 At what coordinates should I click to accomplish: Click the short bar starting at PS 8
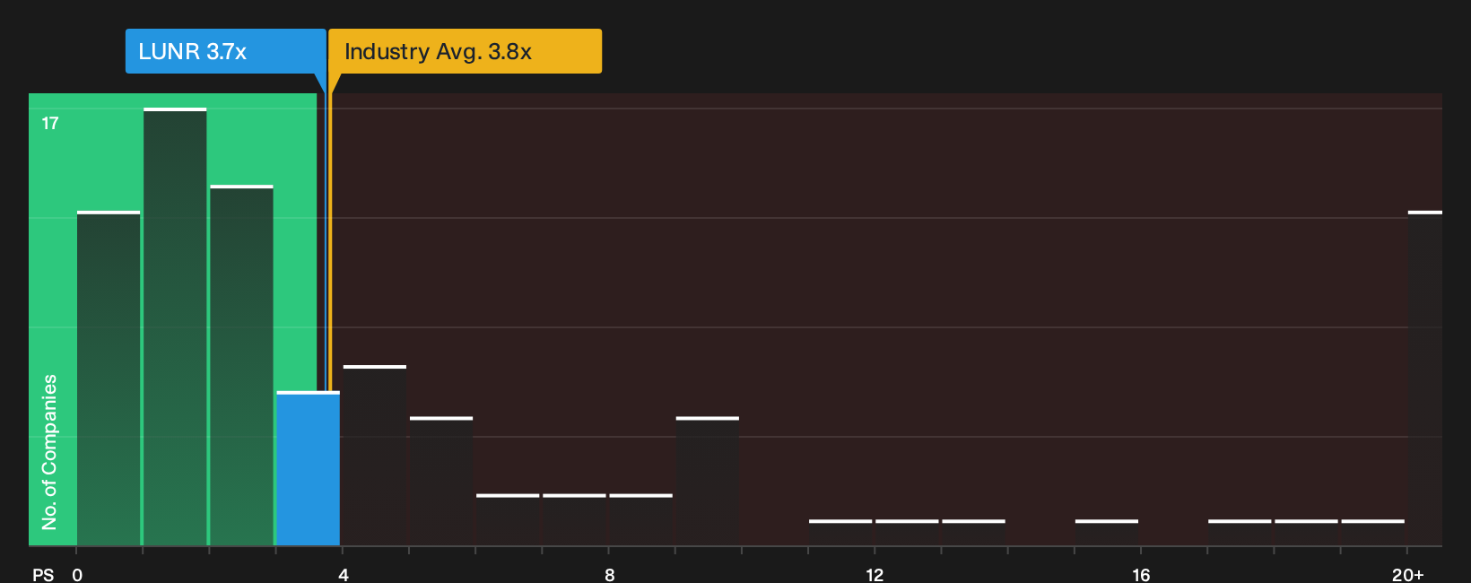[640, 520]
